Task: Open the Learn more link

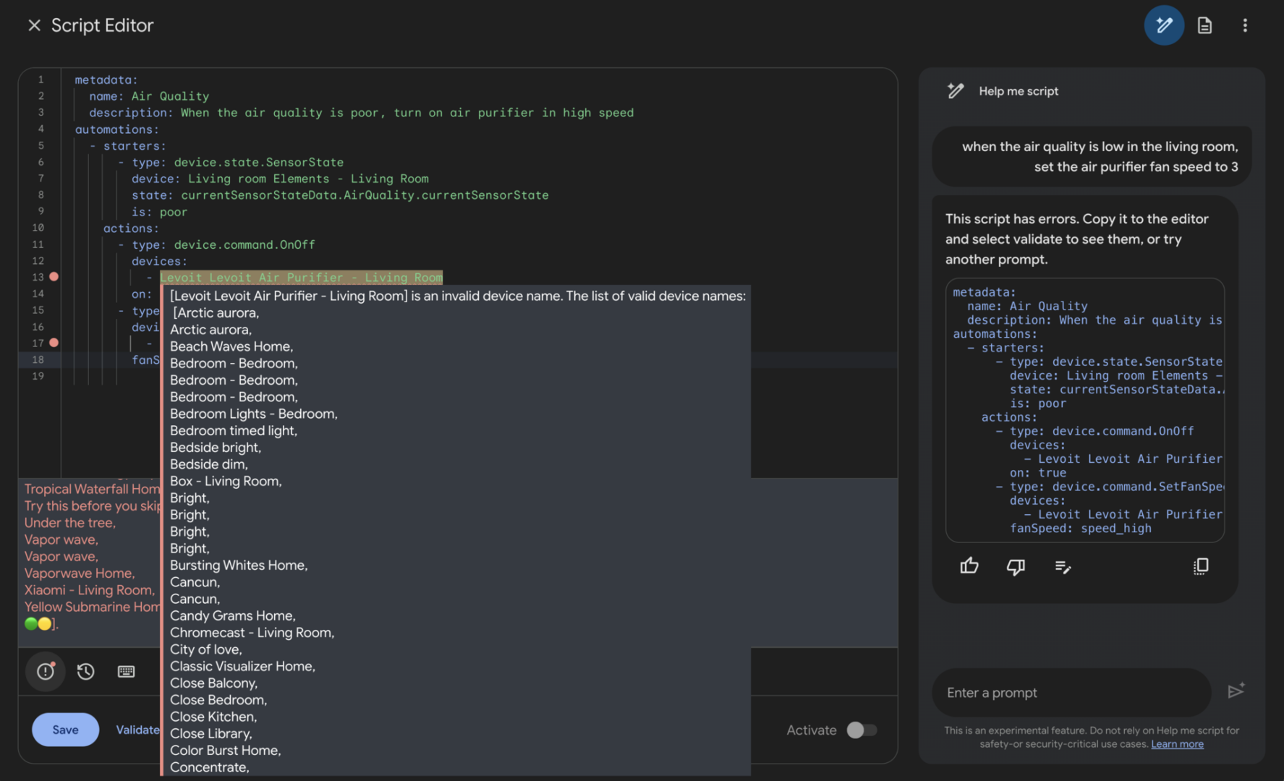Action: [x=1177, y=743]
